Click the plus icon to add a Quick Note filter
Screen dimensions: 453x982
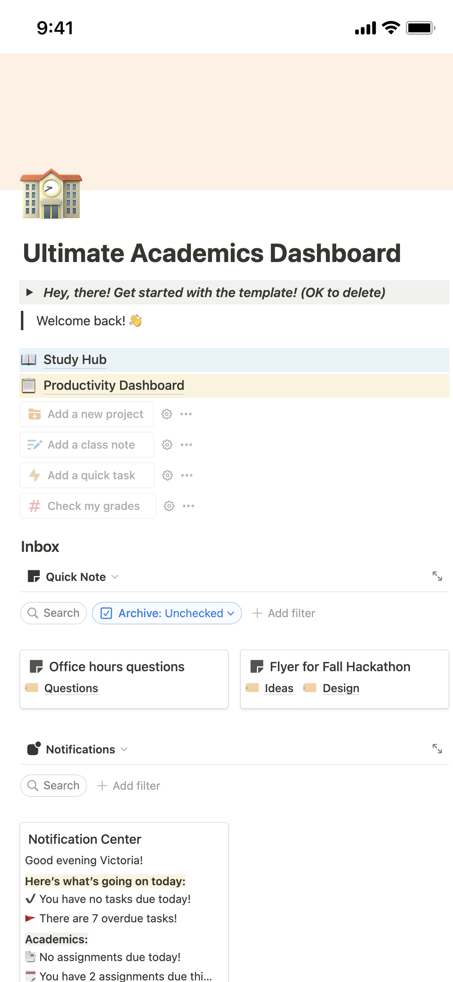coord(257,613)
